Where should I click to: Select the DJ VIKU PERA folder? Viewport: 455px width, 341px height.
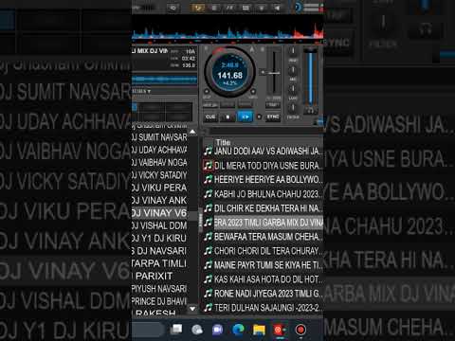159,188
